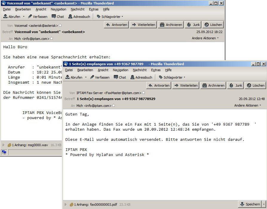Open Verfassen in the voicemail window toolbar
267x209 pixels.
tap(38, 17)
